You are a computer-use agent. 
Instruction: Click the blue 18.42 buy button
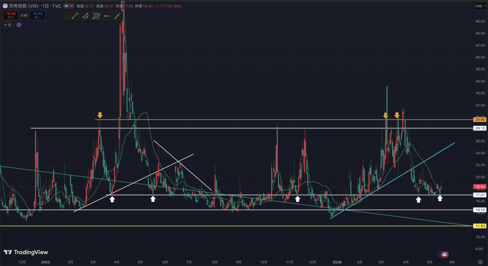click(x=38, y=15)
